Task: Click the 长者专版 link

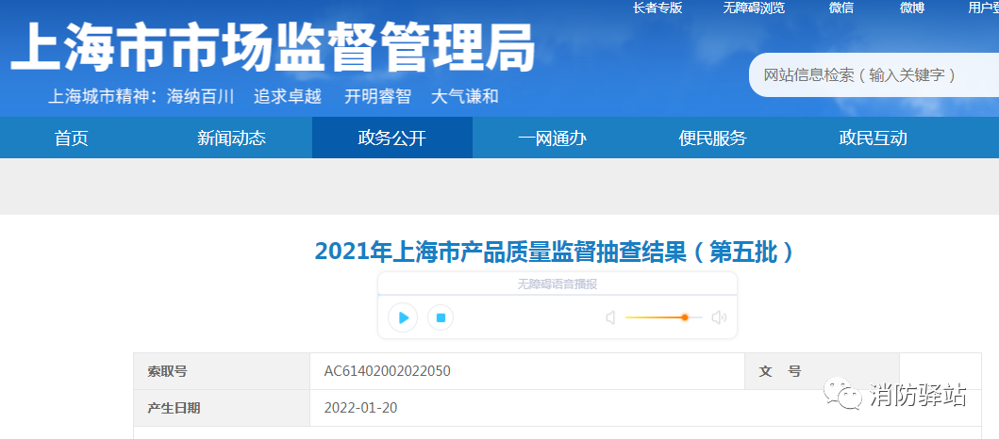Action: 657,8
